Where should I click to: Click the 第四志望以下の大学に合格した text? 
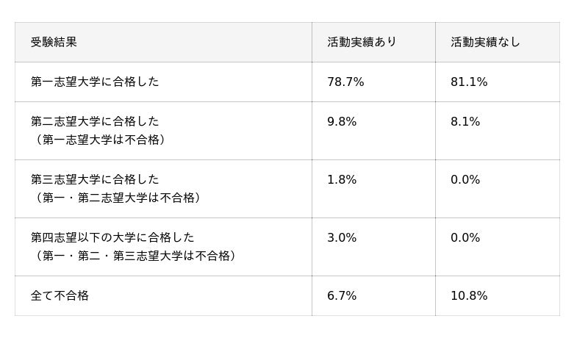112,237
